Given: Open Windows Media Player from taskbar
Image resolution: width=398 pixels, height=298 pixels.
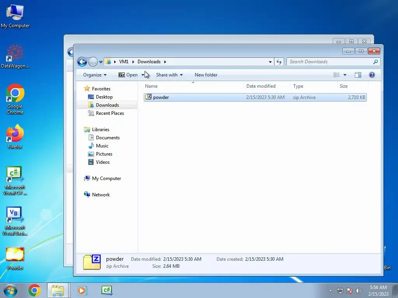Looking at the screenshot, I should point(82,290).
